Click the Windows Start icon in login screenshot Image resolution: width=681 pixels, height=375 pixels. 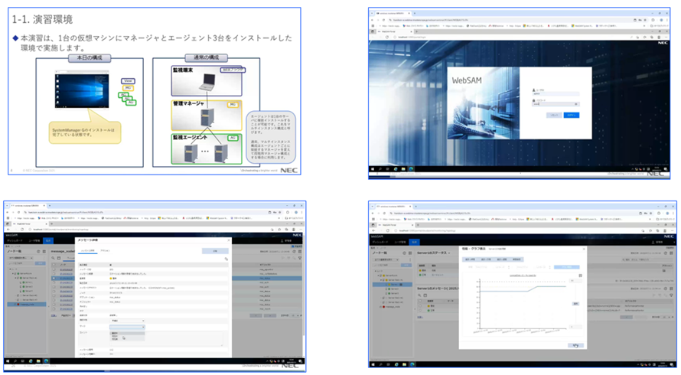pos(373,168)
